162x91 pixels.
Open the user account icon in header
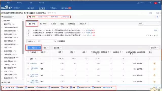point(138,3)
